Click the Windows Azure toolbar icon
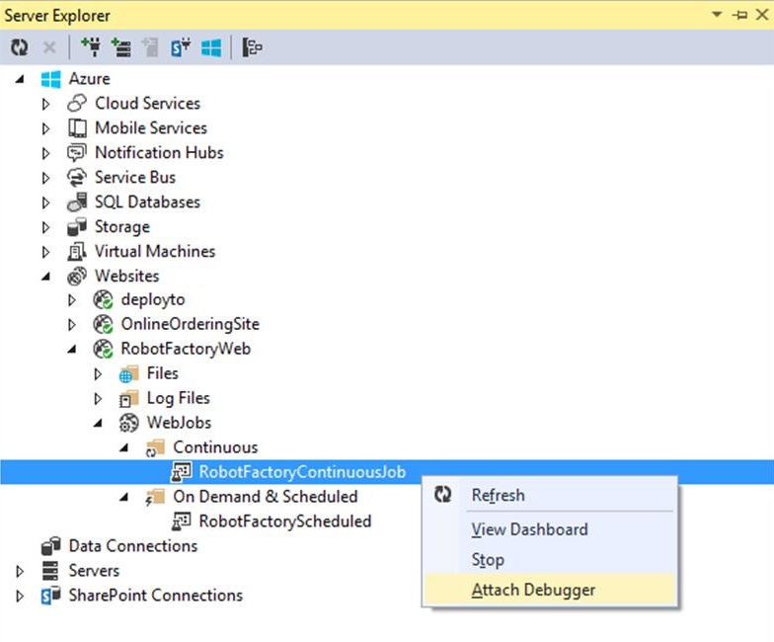Image resolution: width=774 pixels, height=642 pixels. tap(211, 47)
